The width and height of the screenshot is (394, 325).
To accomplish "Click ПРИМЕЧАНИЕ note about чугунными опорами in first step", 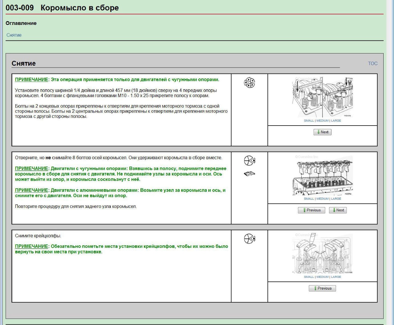I will coord(117,80).
